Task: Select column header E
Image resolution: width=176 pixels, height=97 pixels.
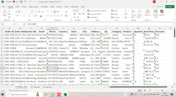Action: point(52,28)
